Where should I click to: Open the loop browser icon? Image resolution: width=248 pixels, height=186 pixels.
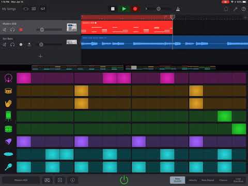[226, 9]
